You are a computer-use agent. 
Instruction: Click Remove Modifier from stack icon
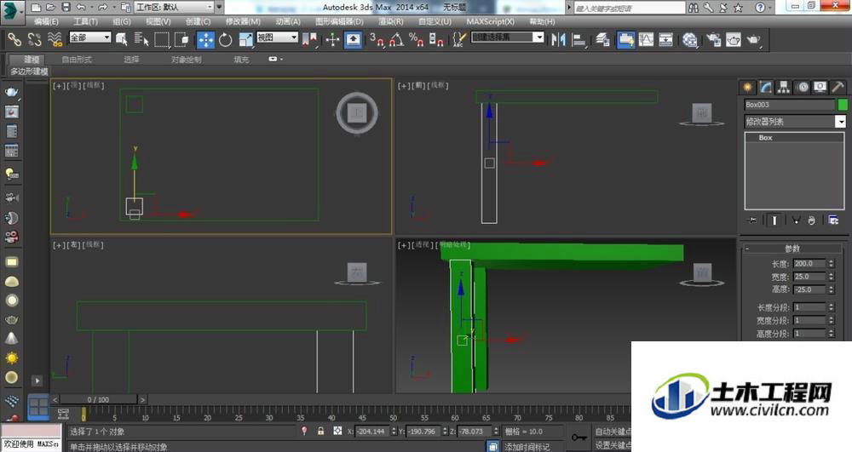pos(811,220)
